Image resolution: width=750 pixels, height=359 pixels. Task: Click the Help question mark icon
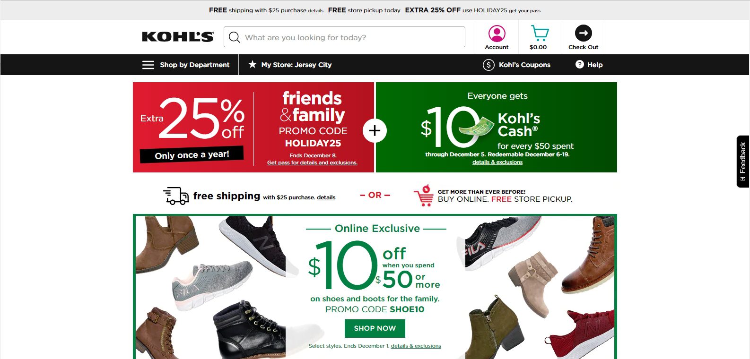[x=580, y=65]
